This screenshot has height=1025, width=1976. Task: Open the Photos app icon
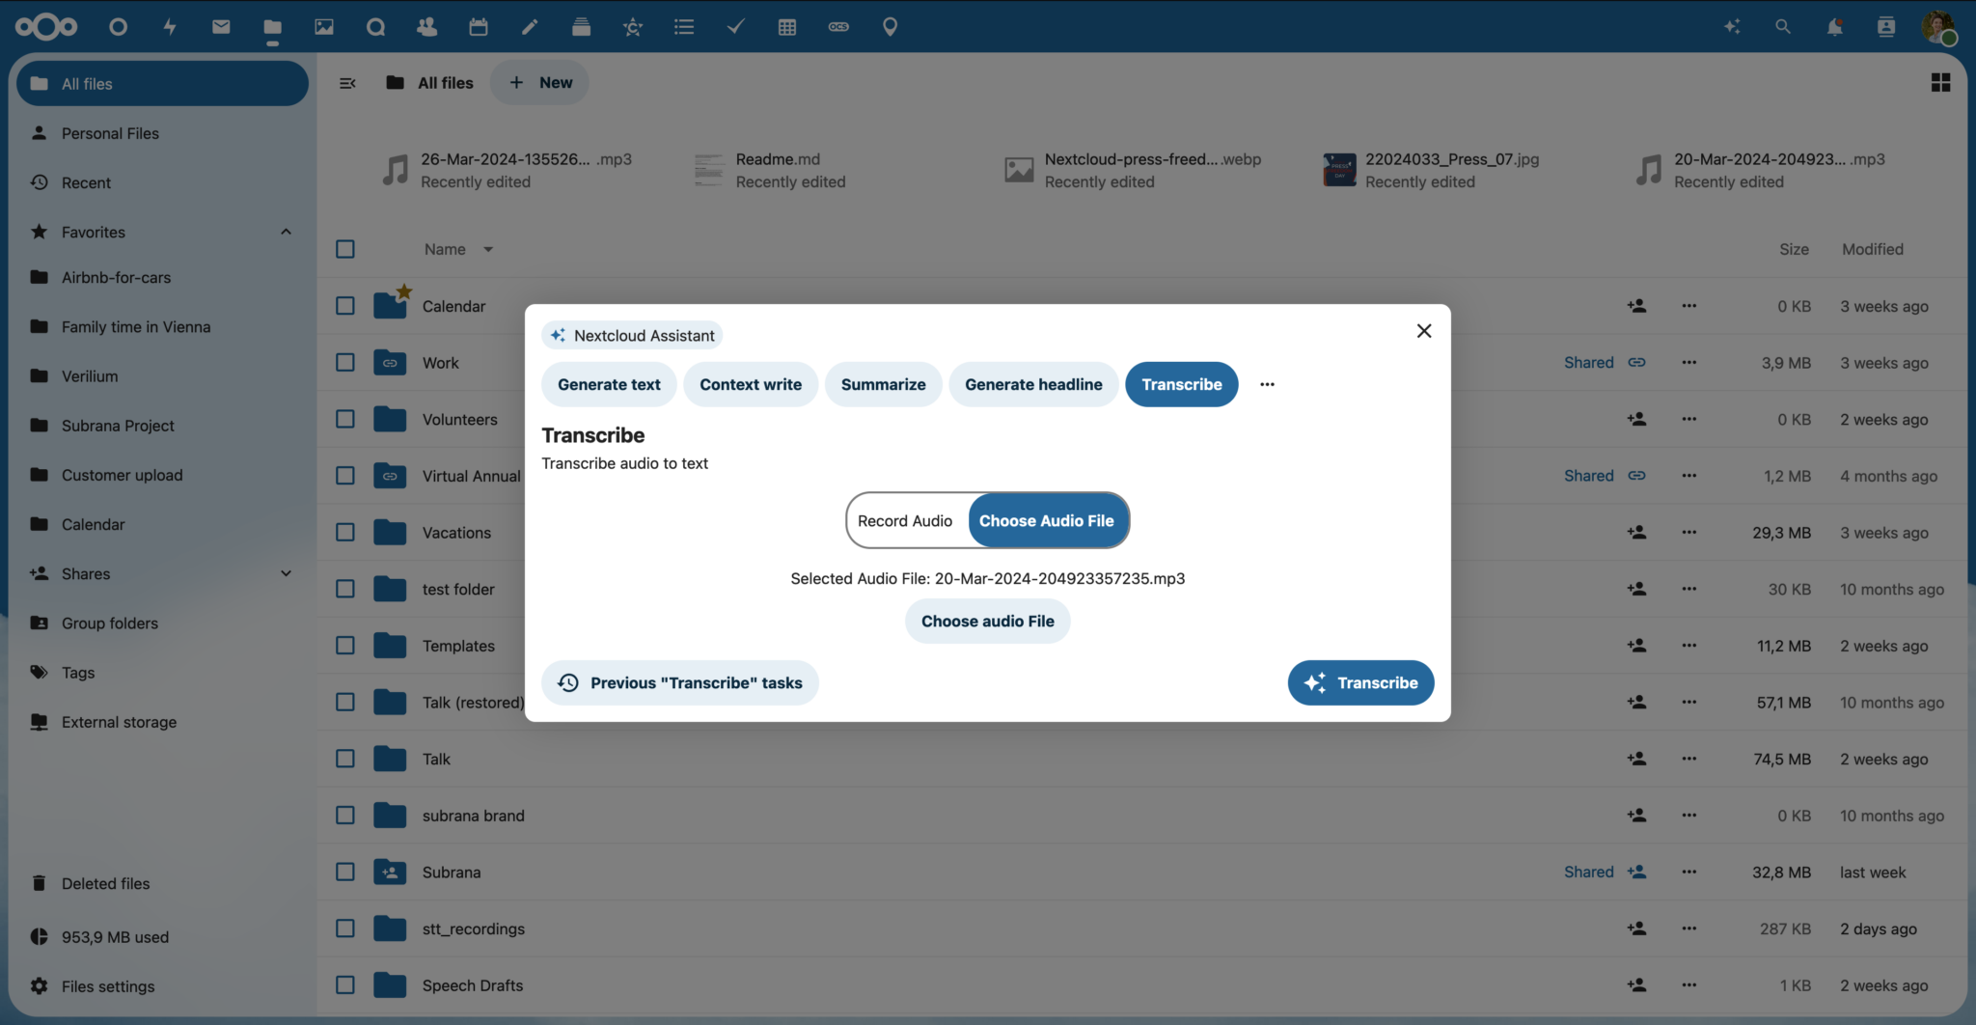click(x=323, y=26)
